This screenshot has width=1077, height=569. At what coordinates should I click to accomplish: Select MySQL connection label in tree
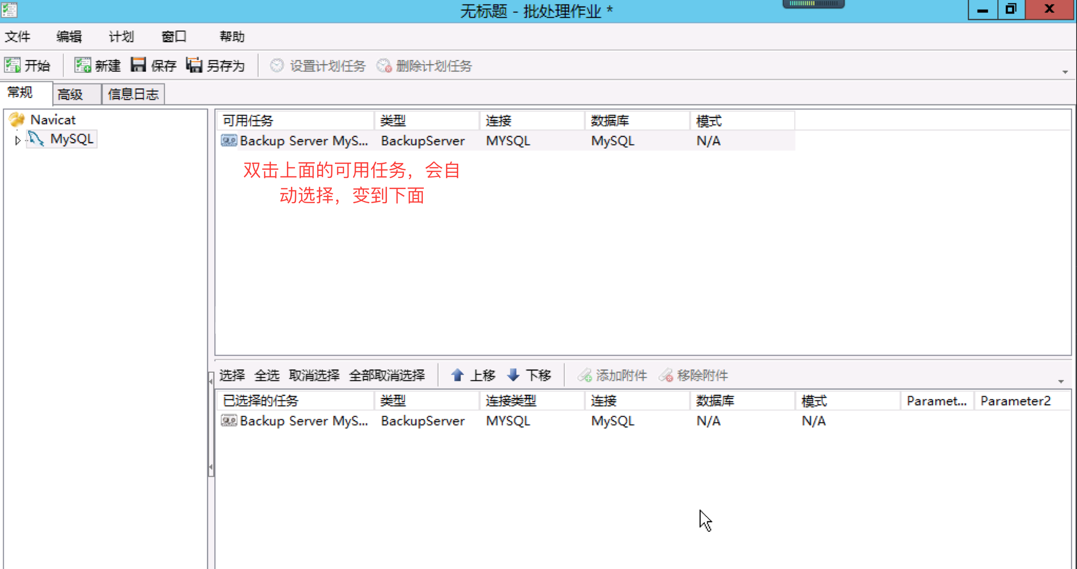tap(72, 139)
